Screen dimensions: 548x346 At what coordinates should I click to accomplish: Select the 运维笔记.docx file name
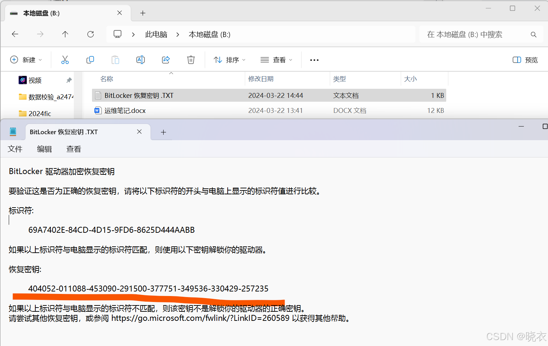click(x=125, y=110)
